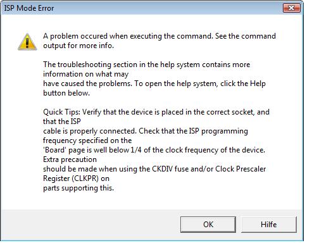The width and height of the screenshot is (324, 243).
Task: Click the 'output for more info.' line
Action: (x=78, y=46)
